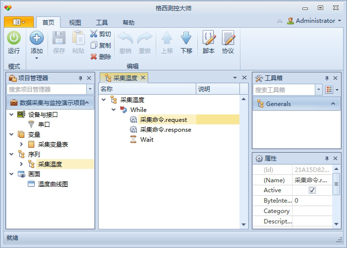Click the Script (脚本) icon
This screenshot has width=347, height=272.
(209, 39)
